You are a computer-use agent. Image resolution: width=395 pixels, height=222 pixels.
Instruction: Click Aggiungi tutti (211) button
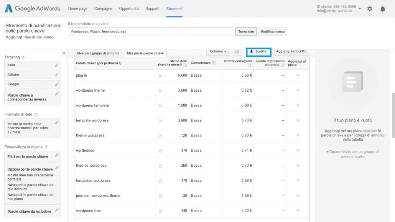[x=291, y=51]
